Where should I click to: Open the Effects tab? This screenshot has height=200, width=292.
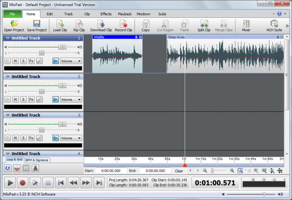point(106,14)
